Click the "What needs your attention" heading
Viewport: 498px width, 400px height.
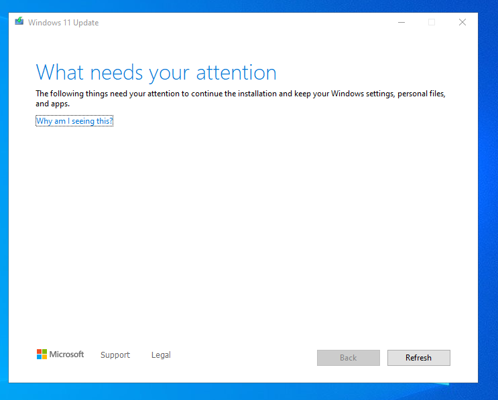click(x=156, y=73)
